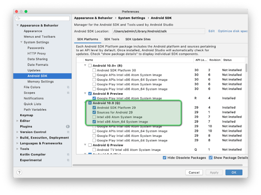Image resolution: width=261 pixels, height=195 pixels.
Task: Toggle Hide Obsolete Packages checkbox
Action: (x=164, y=158)
